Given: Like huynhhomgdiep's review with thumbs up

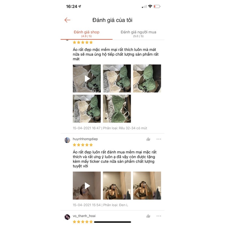Looking at the screenshot, I should (148, 139).
